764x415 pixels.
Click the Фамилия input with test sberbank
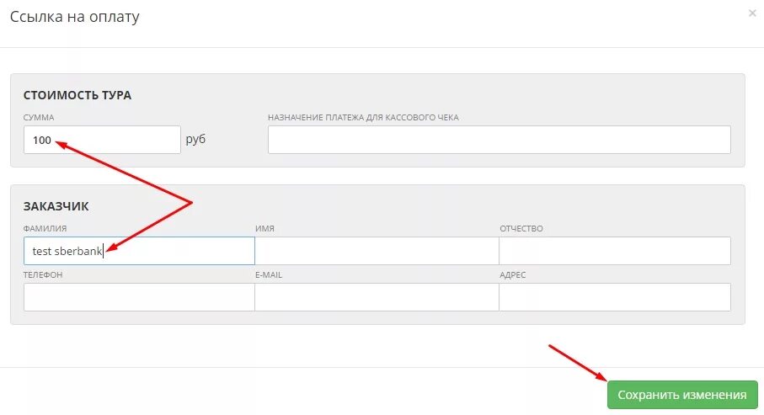pos(139,251)
